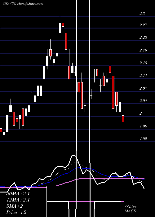Click the <<Live MACD label
The width and height of the screenshot is (155, 217).
[131, 209]
